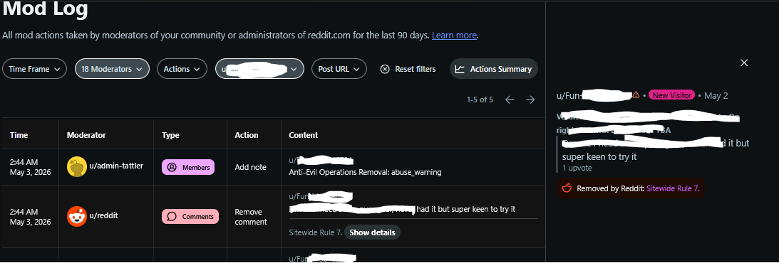Viewport: 779px width, 263px height.
Task: Click the Comments type badge
Action: (190, 217)
